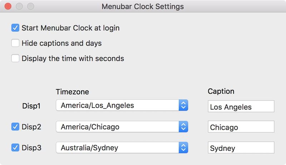Uncheck Start Menubar Clock at login
This screenshot has width=286, height=165.
[x=15, y=28]
